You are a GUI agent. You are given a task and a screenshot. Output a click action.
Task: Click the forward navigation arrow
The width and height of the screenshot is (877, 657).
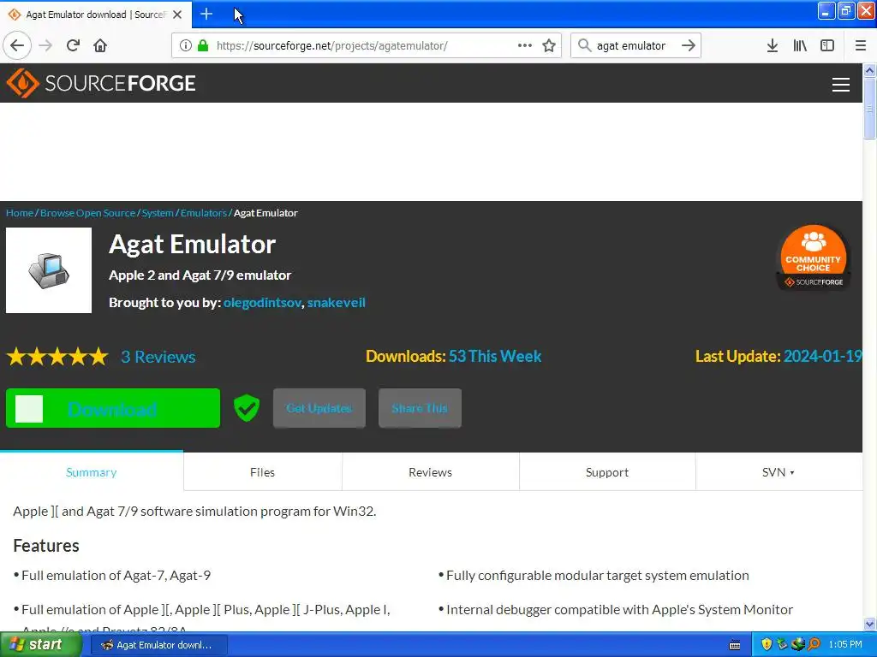point(45,45)
